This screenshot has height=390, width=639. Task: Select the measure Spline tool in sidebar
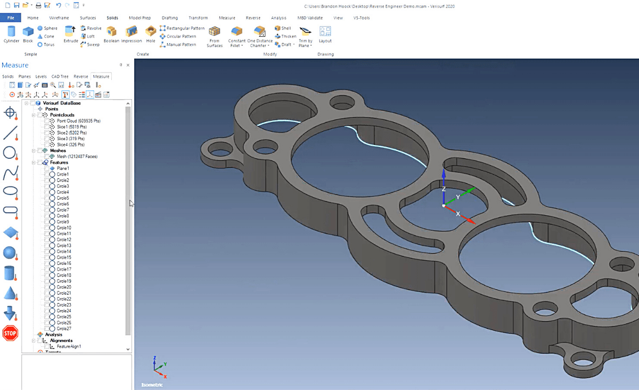coord(10,173)
